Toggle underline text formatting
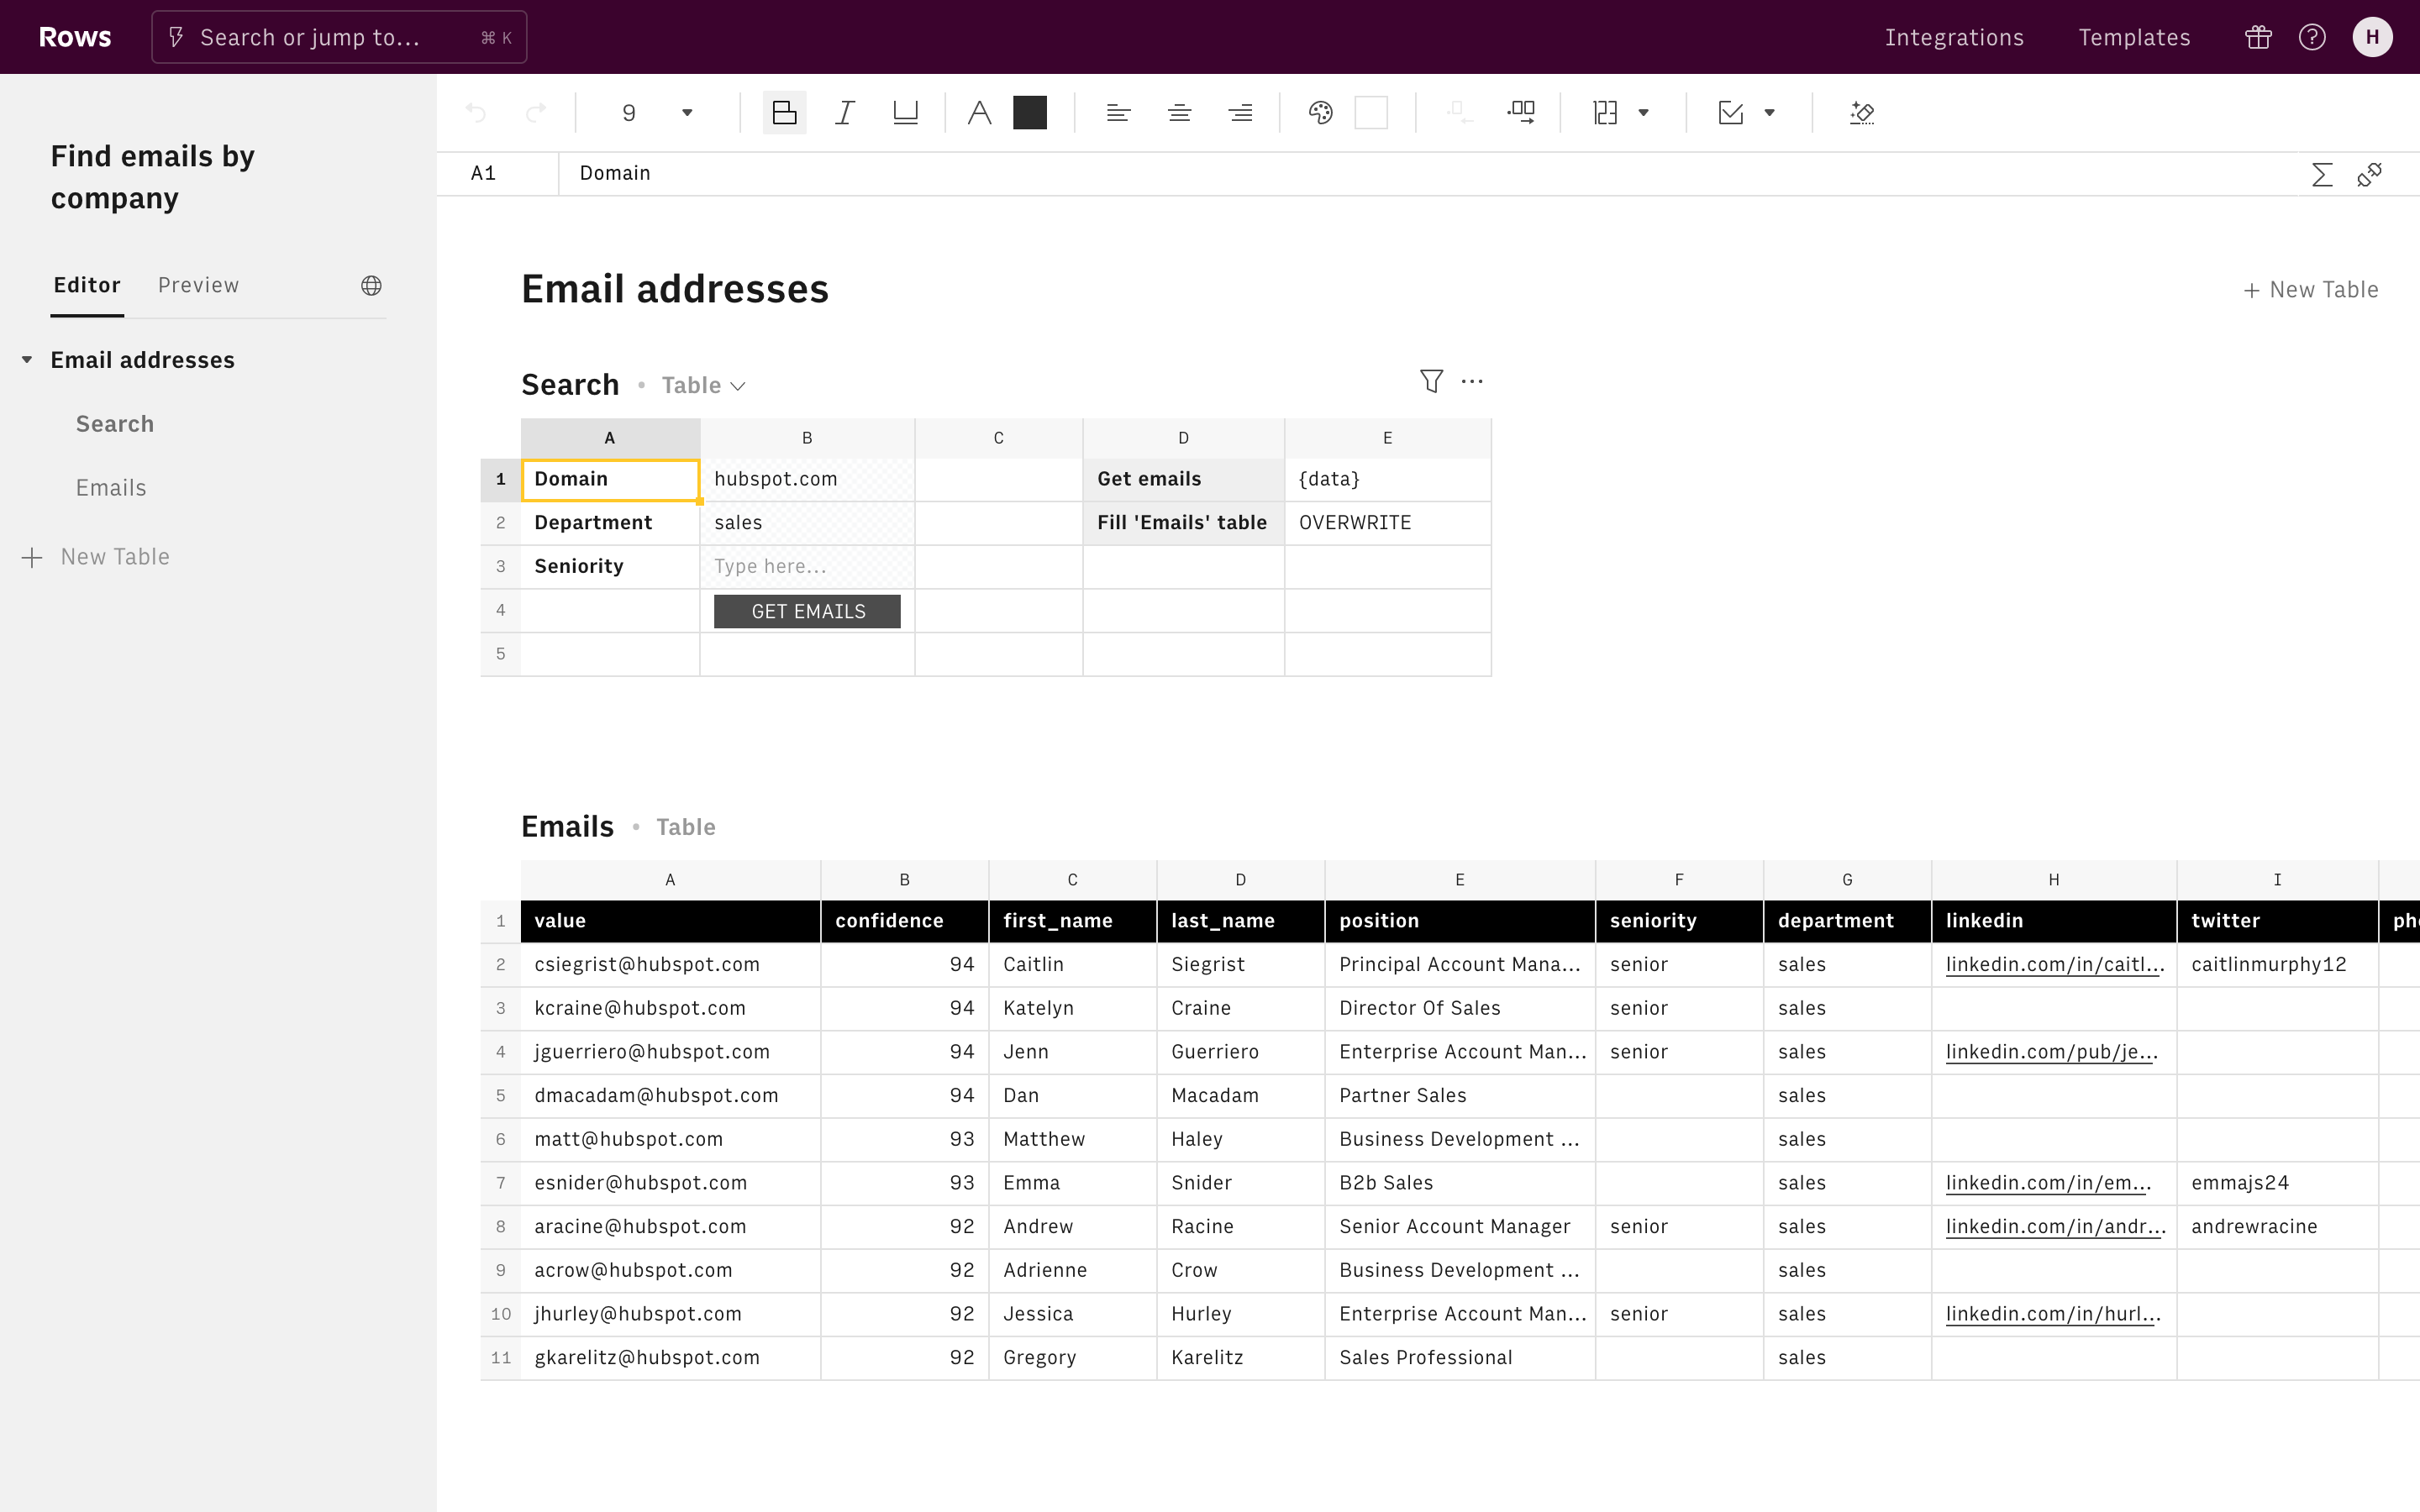2420x1512 pixels. 905,113
